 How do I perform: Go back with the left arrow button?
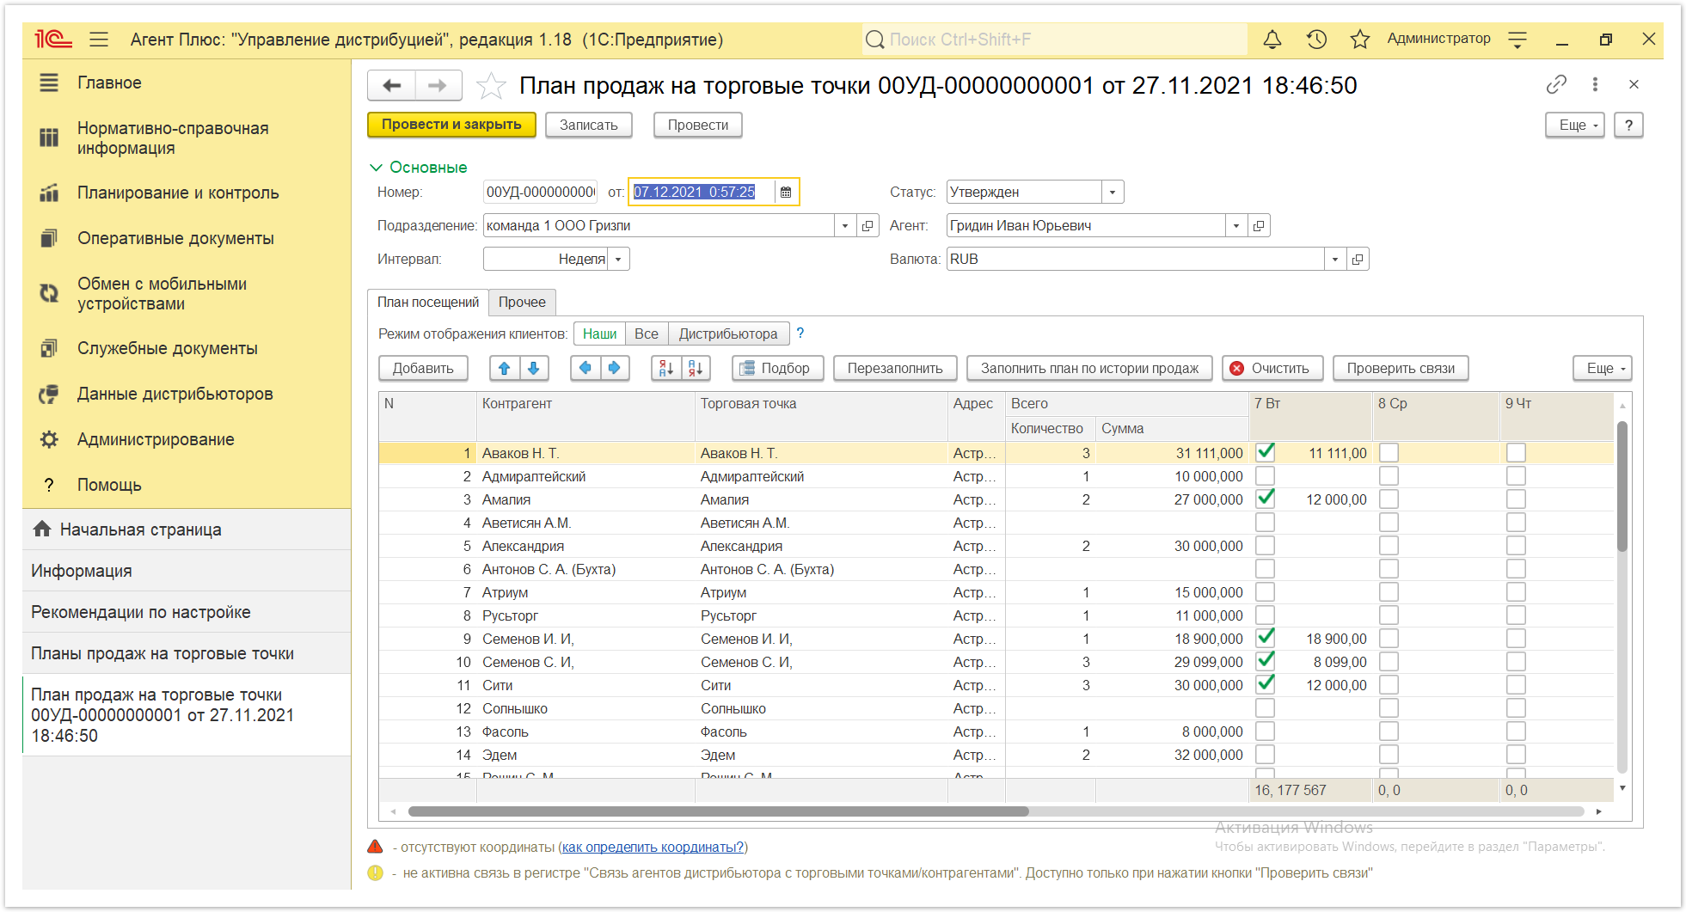pos(392,85)
